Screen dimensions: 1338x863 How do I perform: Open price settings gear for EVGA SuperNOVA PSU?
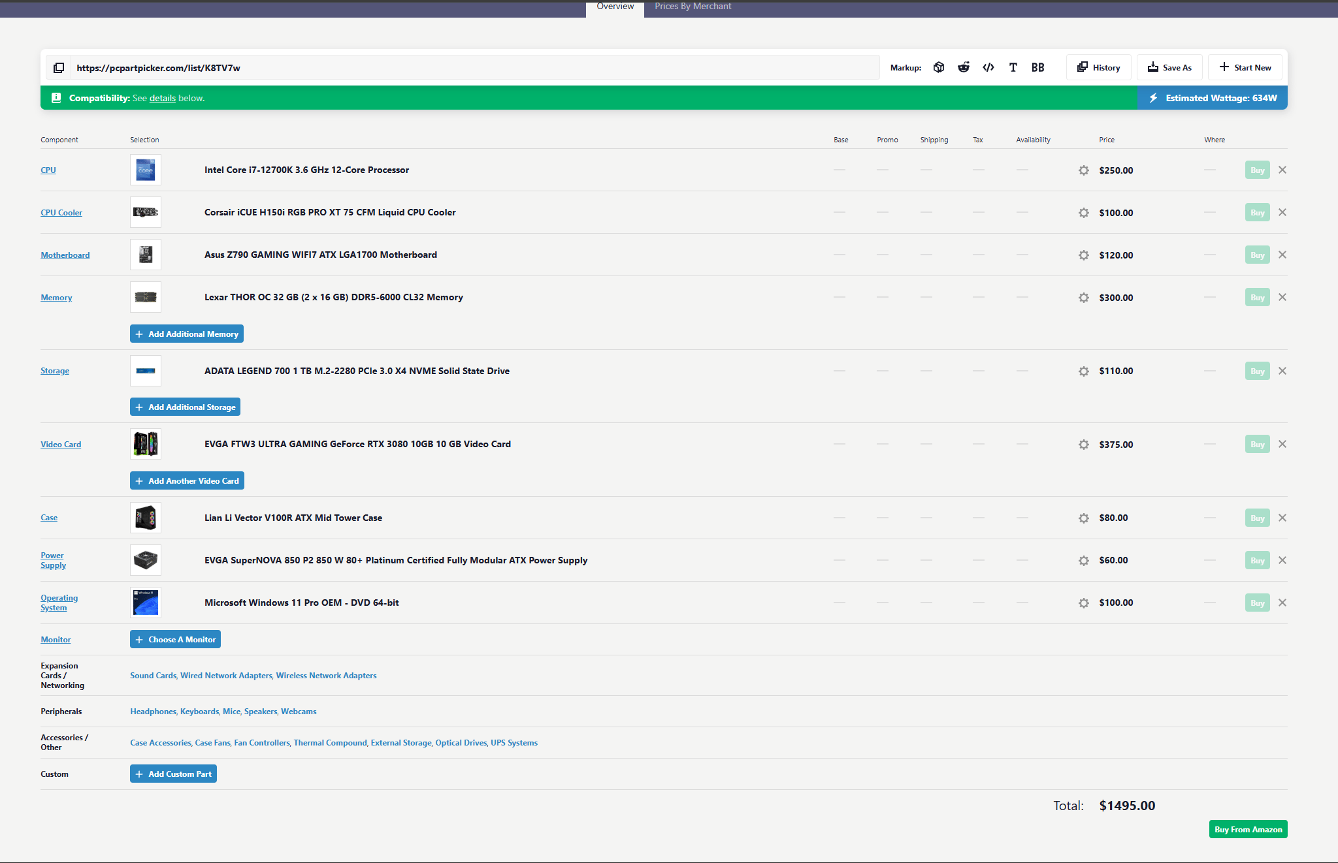(1084, 561)
